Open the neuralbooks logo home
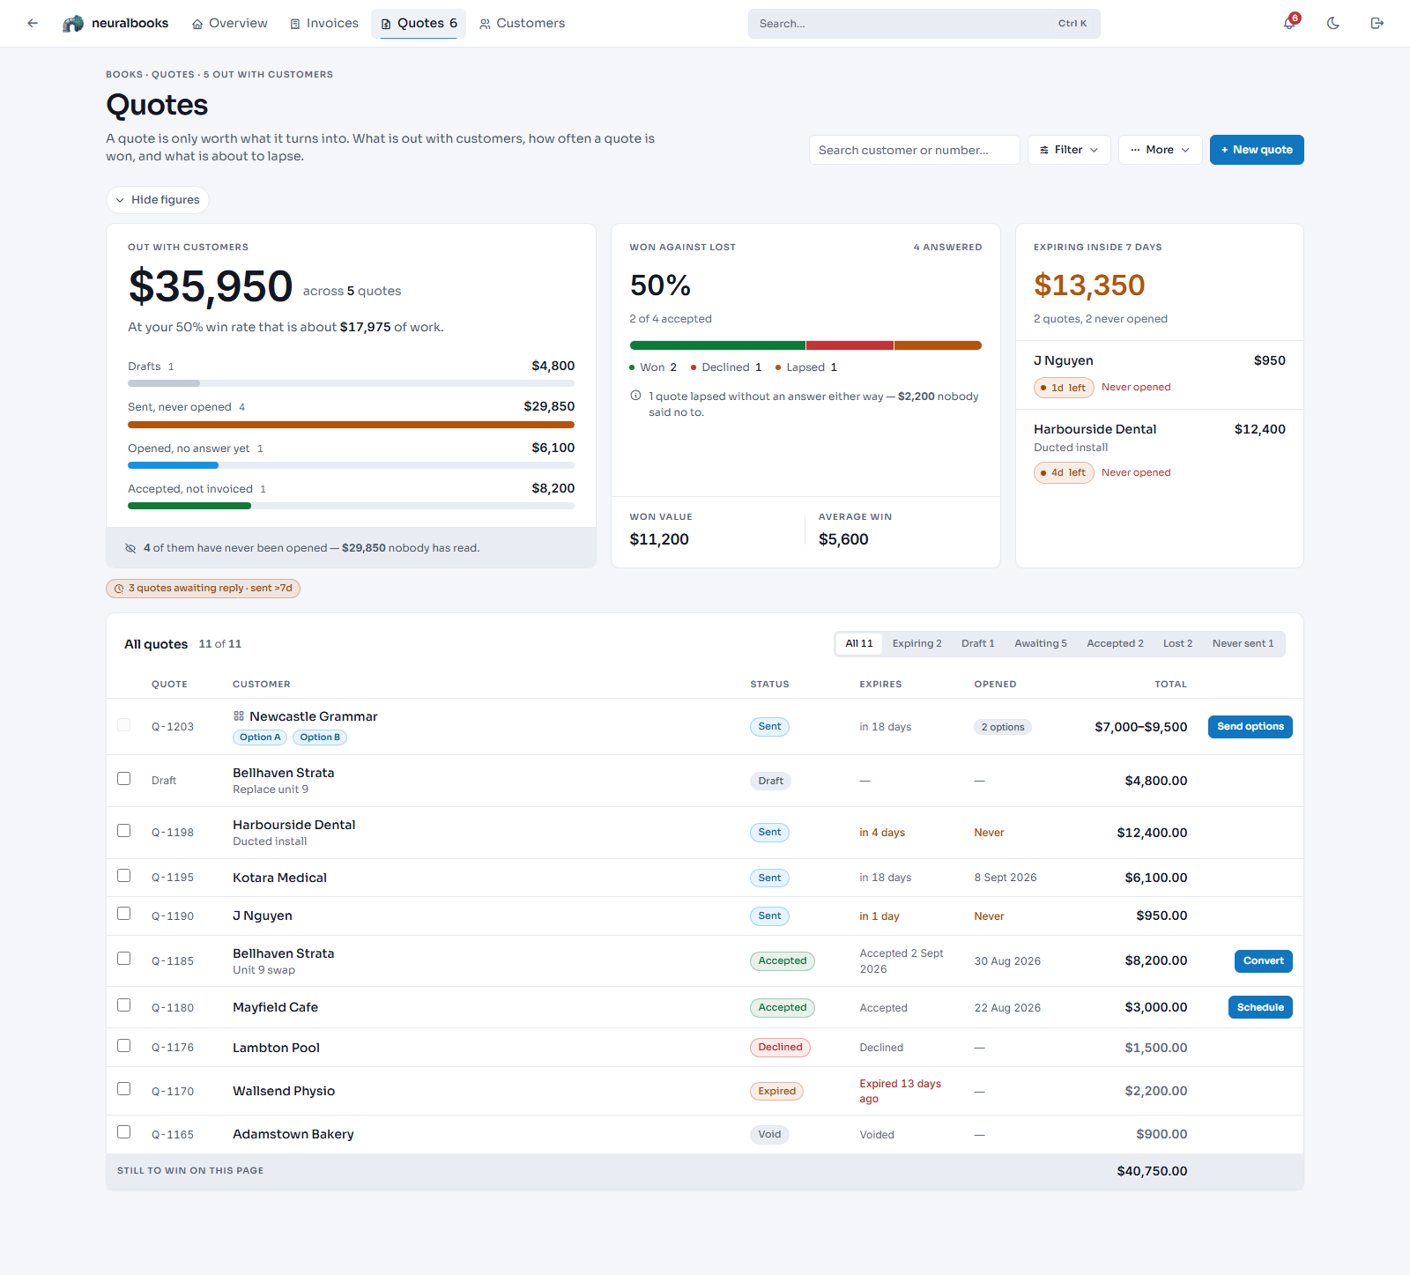1410x1275 pixels. tap(115, 23)
